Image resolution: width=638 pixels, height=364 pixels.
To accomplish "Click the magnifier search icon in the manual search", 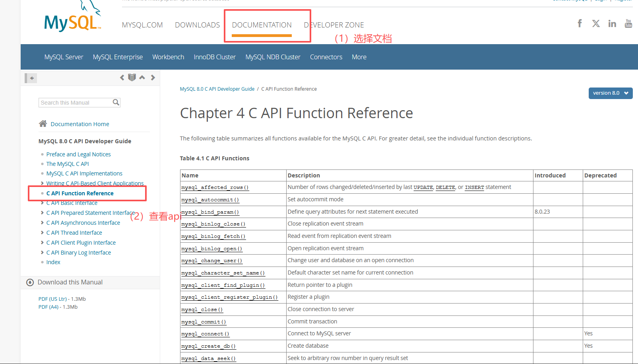I will [x=116, y=102].
